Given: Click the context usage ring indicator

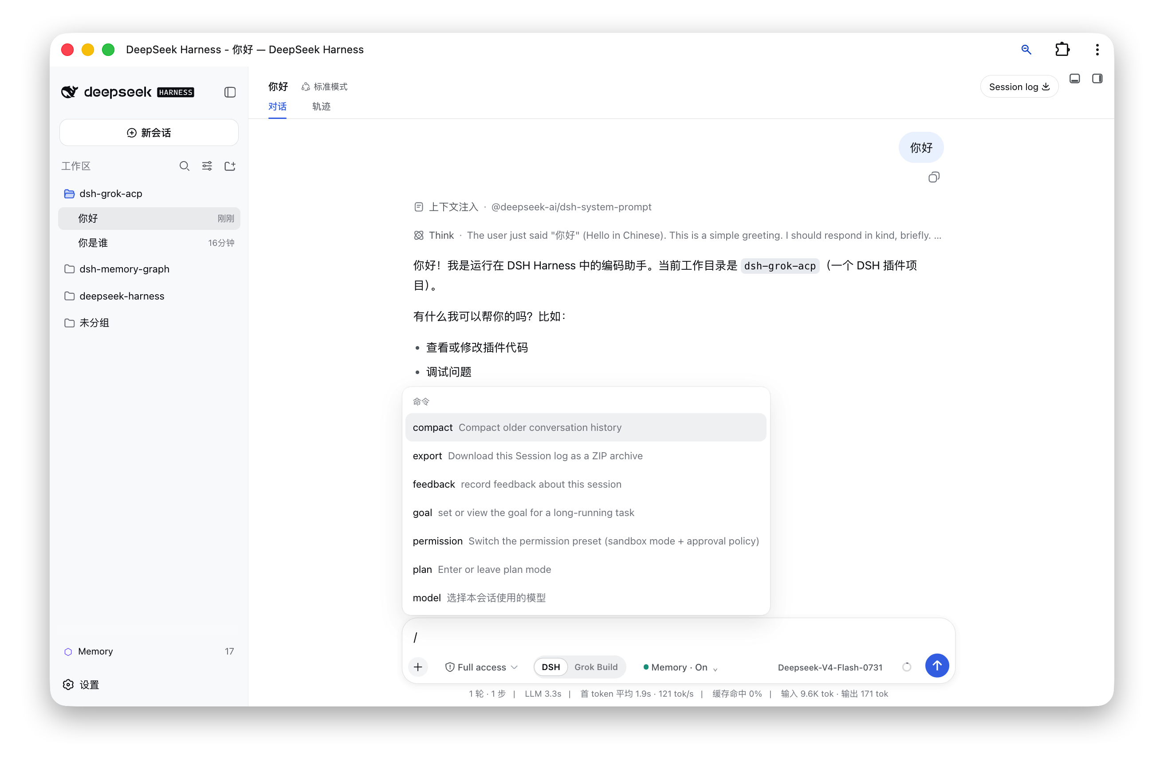Looking at the screenshot, I should [906, 667].
